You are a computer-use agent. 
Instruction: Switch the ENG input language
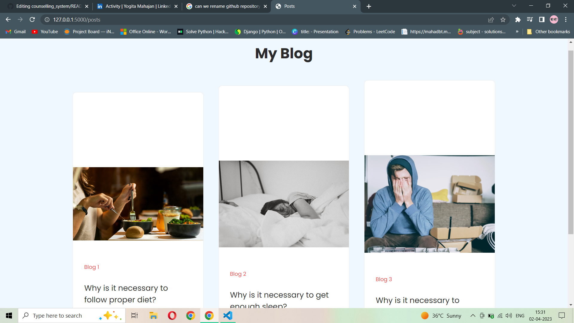[x=520, y=316]
